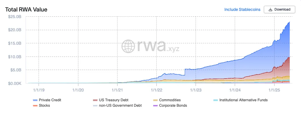Click the 1/1/23 x-axis date label
Viewport: 301px width, 113px height.
pos(196,90)
